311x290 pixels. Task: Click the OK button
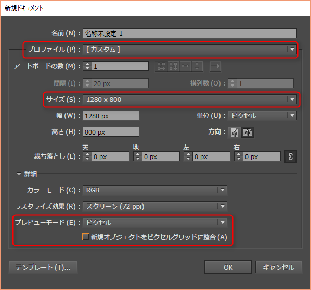click(x=228, y=267)
